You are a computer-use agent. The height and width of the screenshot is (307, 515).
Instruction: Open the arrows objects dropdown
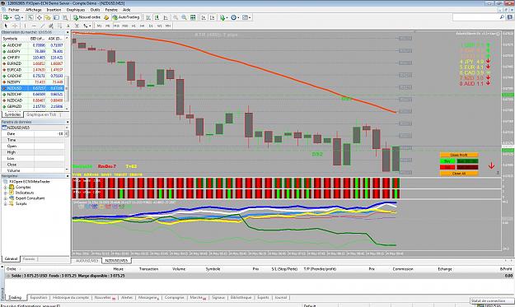point(87,26)
